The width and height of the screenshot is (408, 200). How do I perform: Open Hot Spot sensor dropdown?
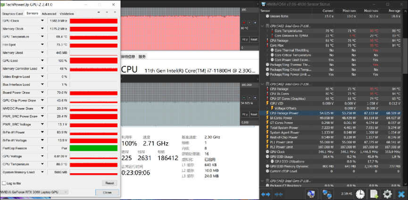pyautogui.click(x=42, y=45)
